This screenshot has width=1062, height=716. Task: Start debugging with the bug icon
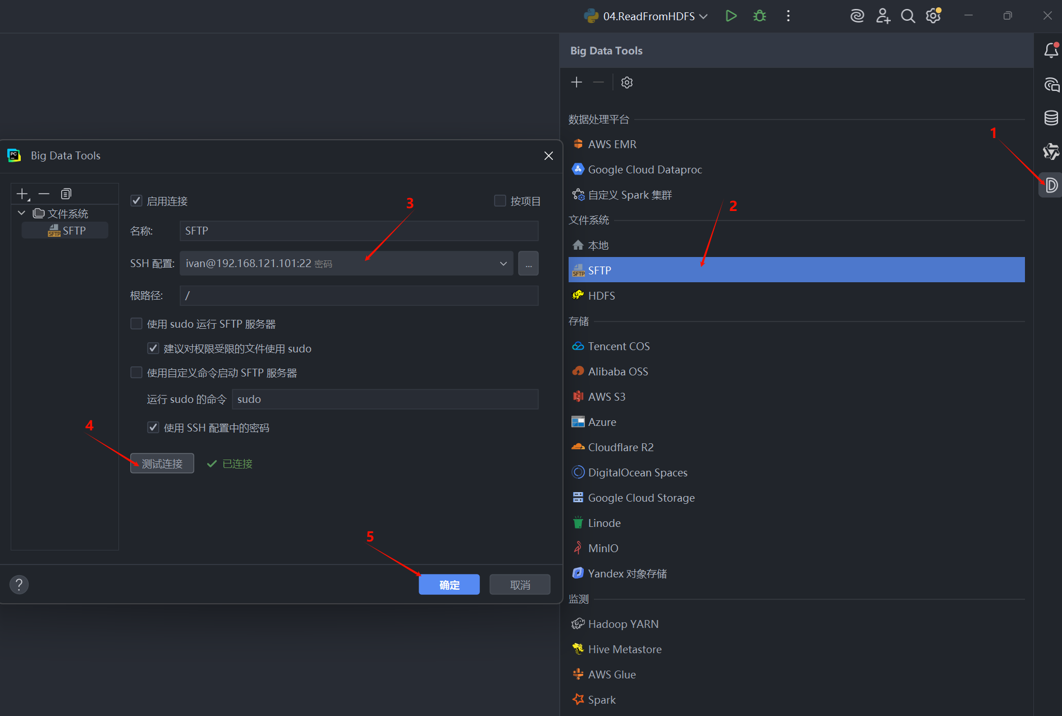click(759, 16)
